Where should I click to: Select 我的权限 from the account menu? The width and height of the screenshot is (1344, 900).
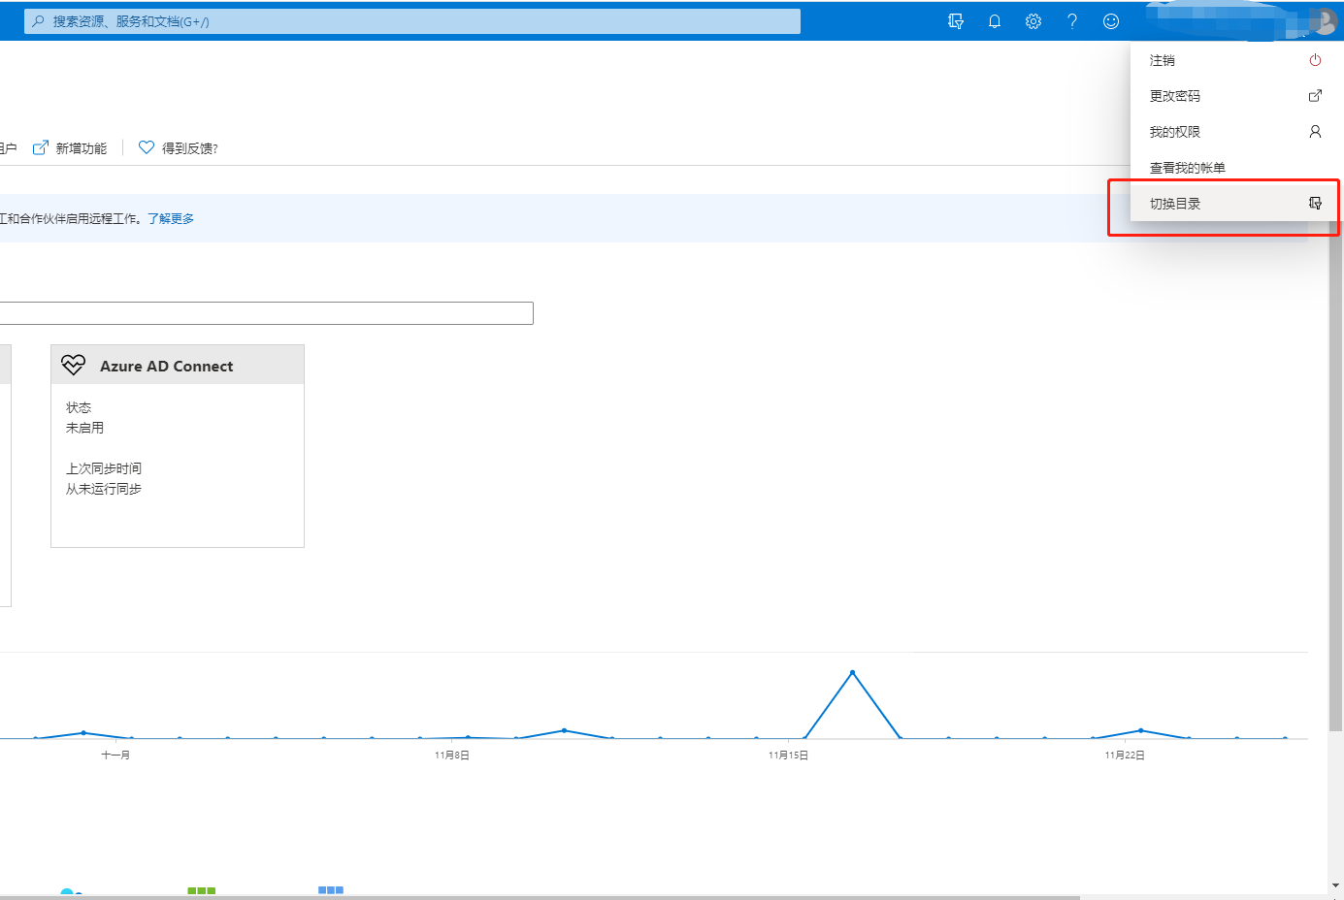1175,132
